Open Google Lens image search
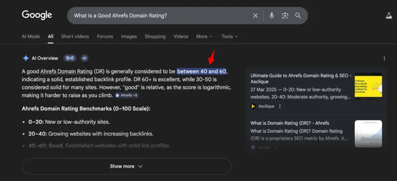The width and height of the screenshot is (397, 181). point(285,16)
